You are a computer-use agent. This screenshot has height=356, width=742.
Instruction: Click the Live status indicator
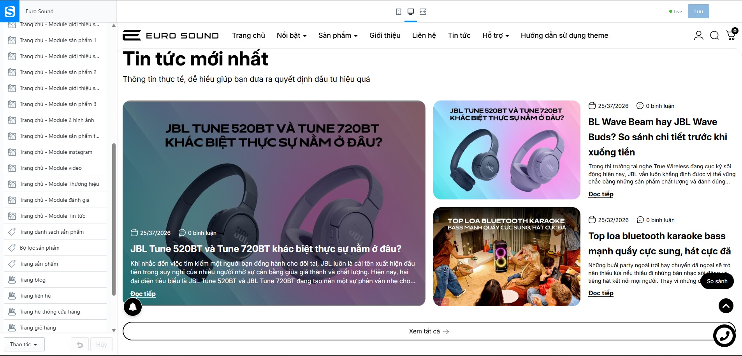(x=675, y=12)
